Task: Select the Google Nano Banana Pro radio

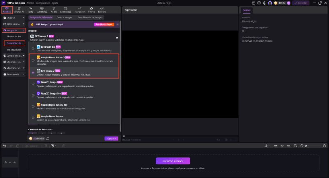Action: (33, 106)
